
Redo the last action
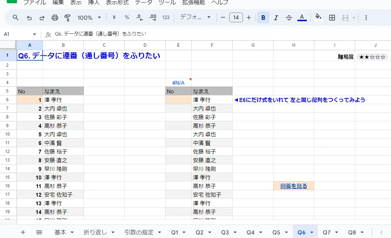click(42, 18)
